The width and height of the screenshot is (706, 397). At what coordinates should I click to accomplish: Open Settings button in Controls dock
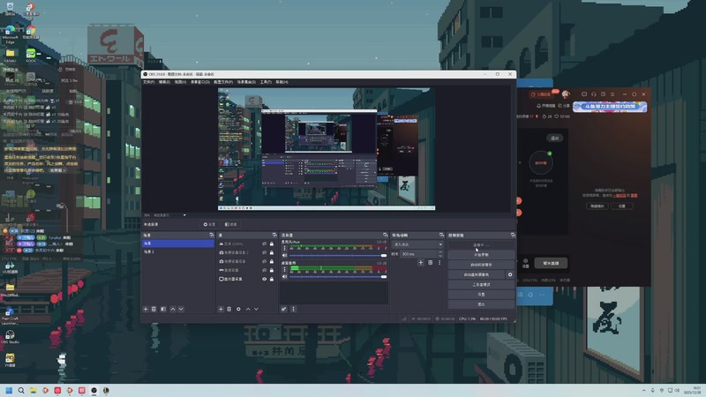481,295
